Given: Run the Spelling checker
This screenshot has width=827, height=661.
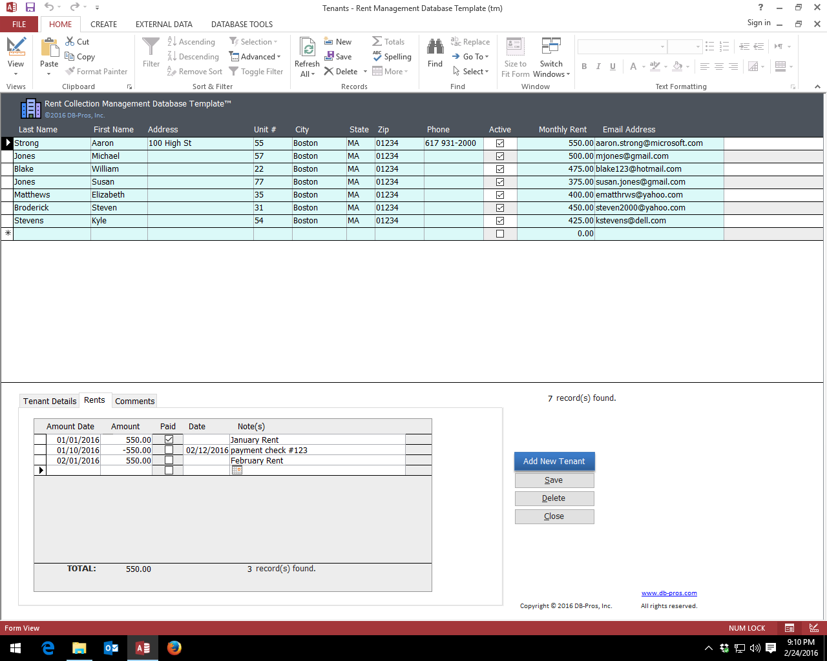Looking at the screenshot, I should (392, 56).
